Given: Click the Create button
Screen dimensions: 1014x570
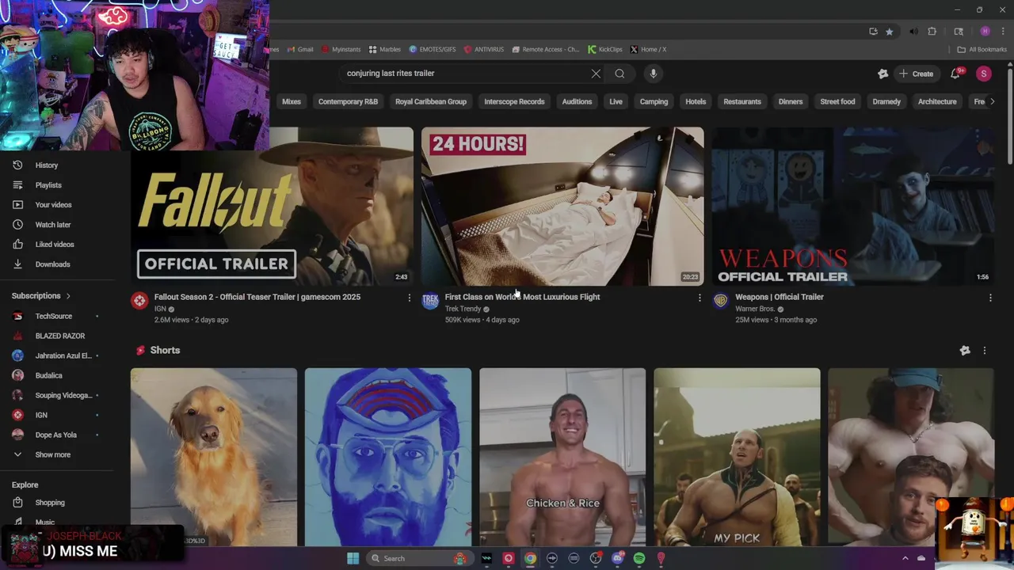Looking at the screenshot, I should pos(917,74).
